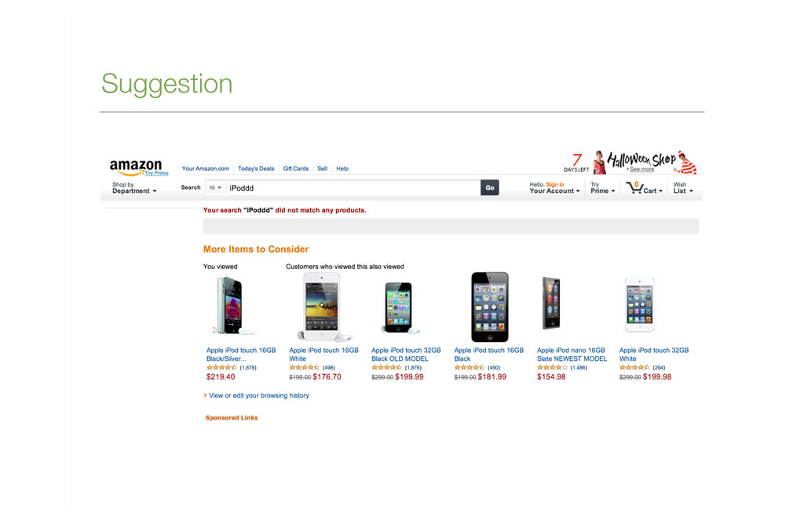Focus the search field containing iPoddd

point(353,188)
